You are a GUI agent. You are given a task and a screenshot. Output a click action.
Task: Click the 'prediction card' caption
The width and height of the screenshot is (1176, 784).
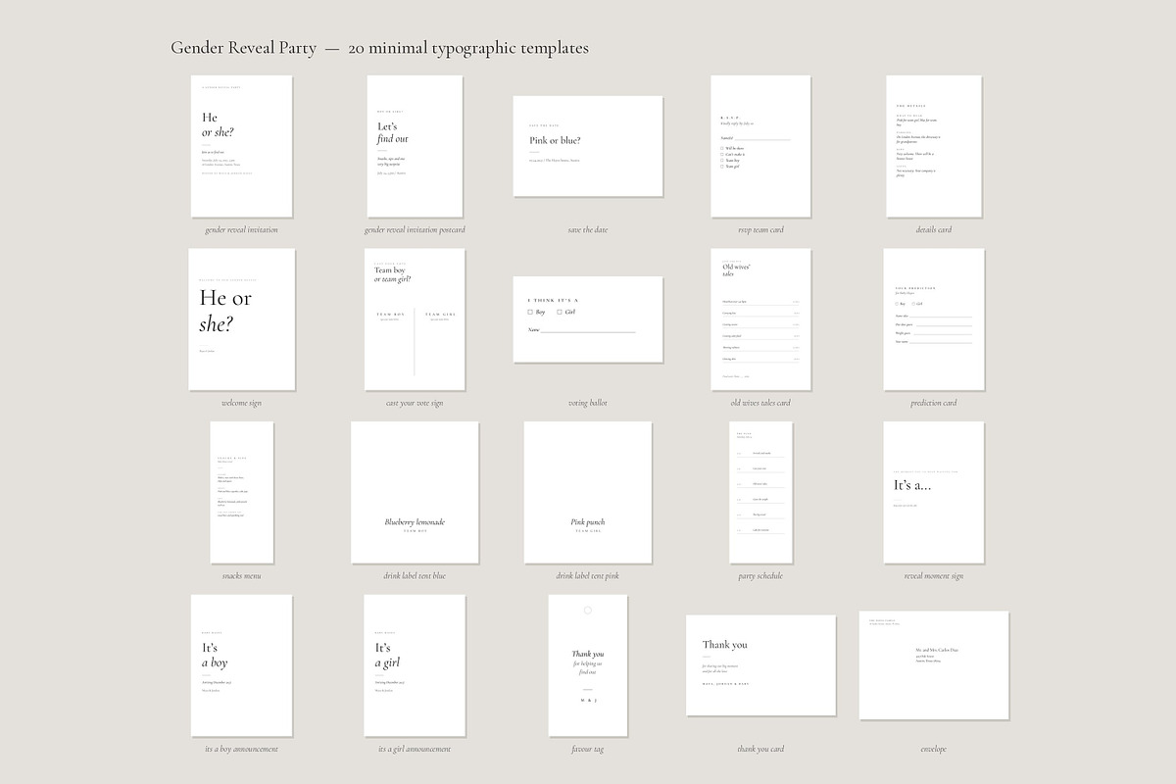[934, 403]
